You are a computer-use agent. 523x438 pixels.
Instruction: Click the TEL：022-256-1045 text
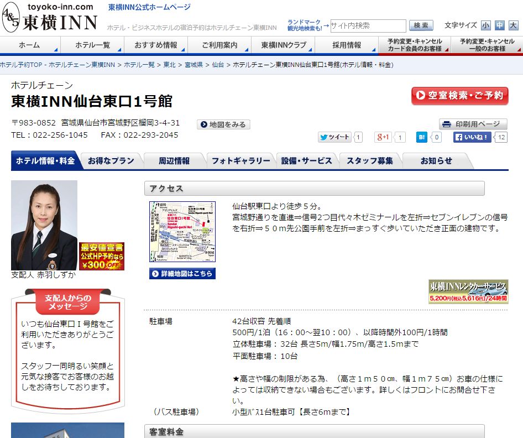click(49, 135)
